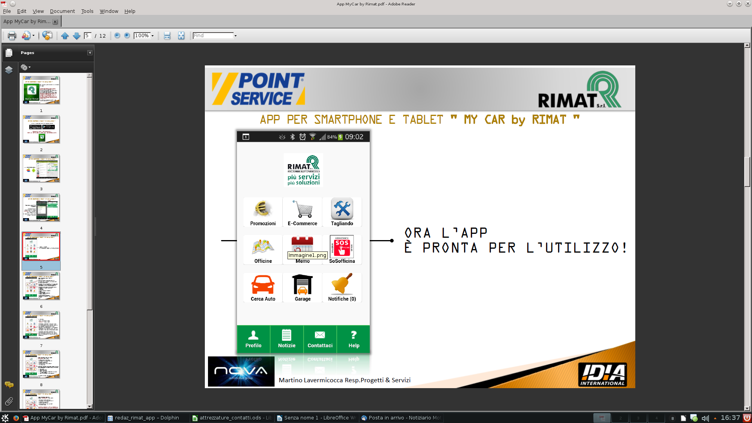Select page 7 thumbnail
Viewport: 752px width, 423px height.
coord(41,325)
